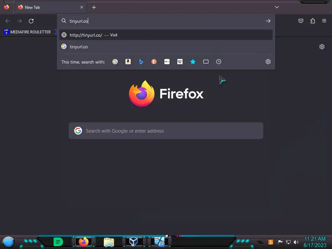Open search settings gear in URL dropdown
Viewport: 332px width, 249px height.
point(268,62)
